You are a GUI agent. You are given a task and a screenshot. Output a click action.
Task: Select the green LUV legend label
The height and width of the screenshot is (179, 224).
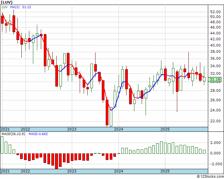5,7
